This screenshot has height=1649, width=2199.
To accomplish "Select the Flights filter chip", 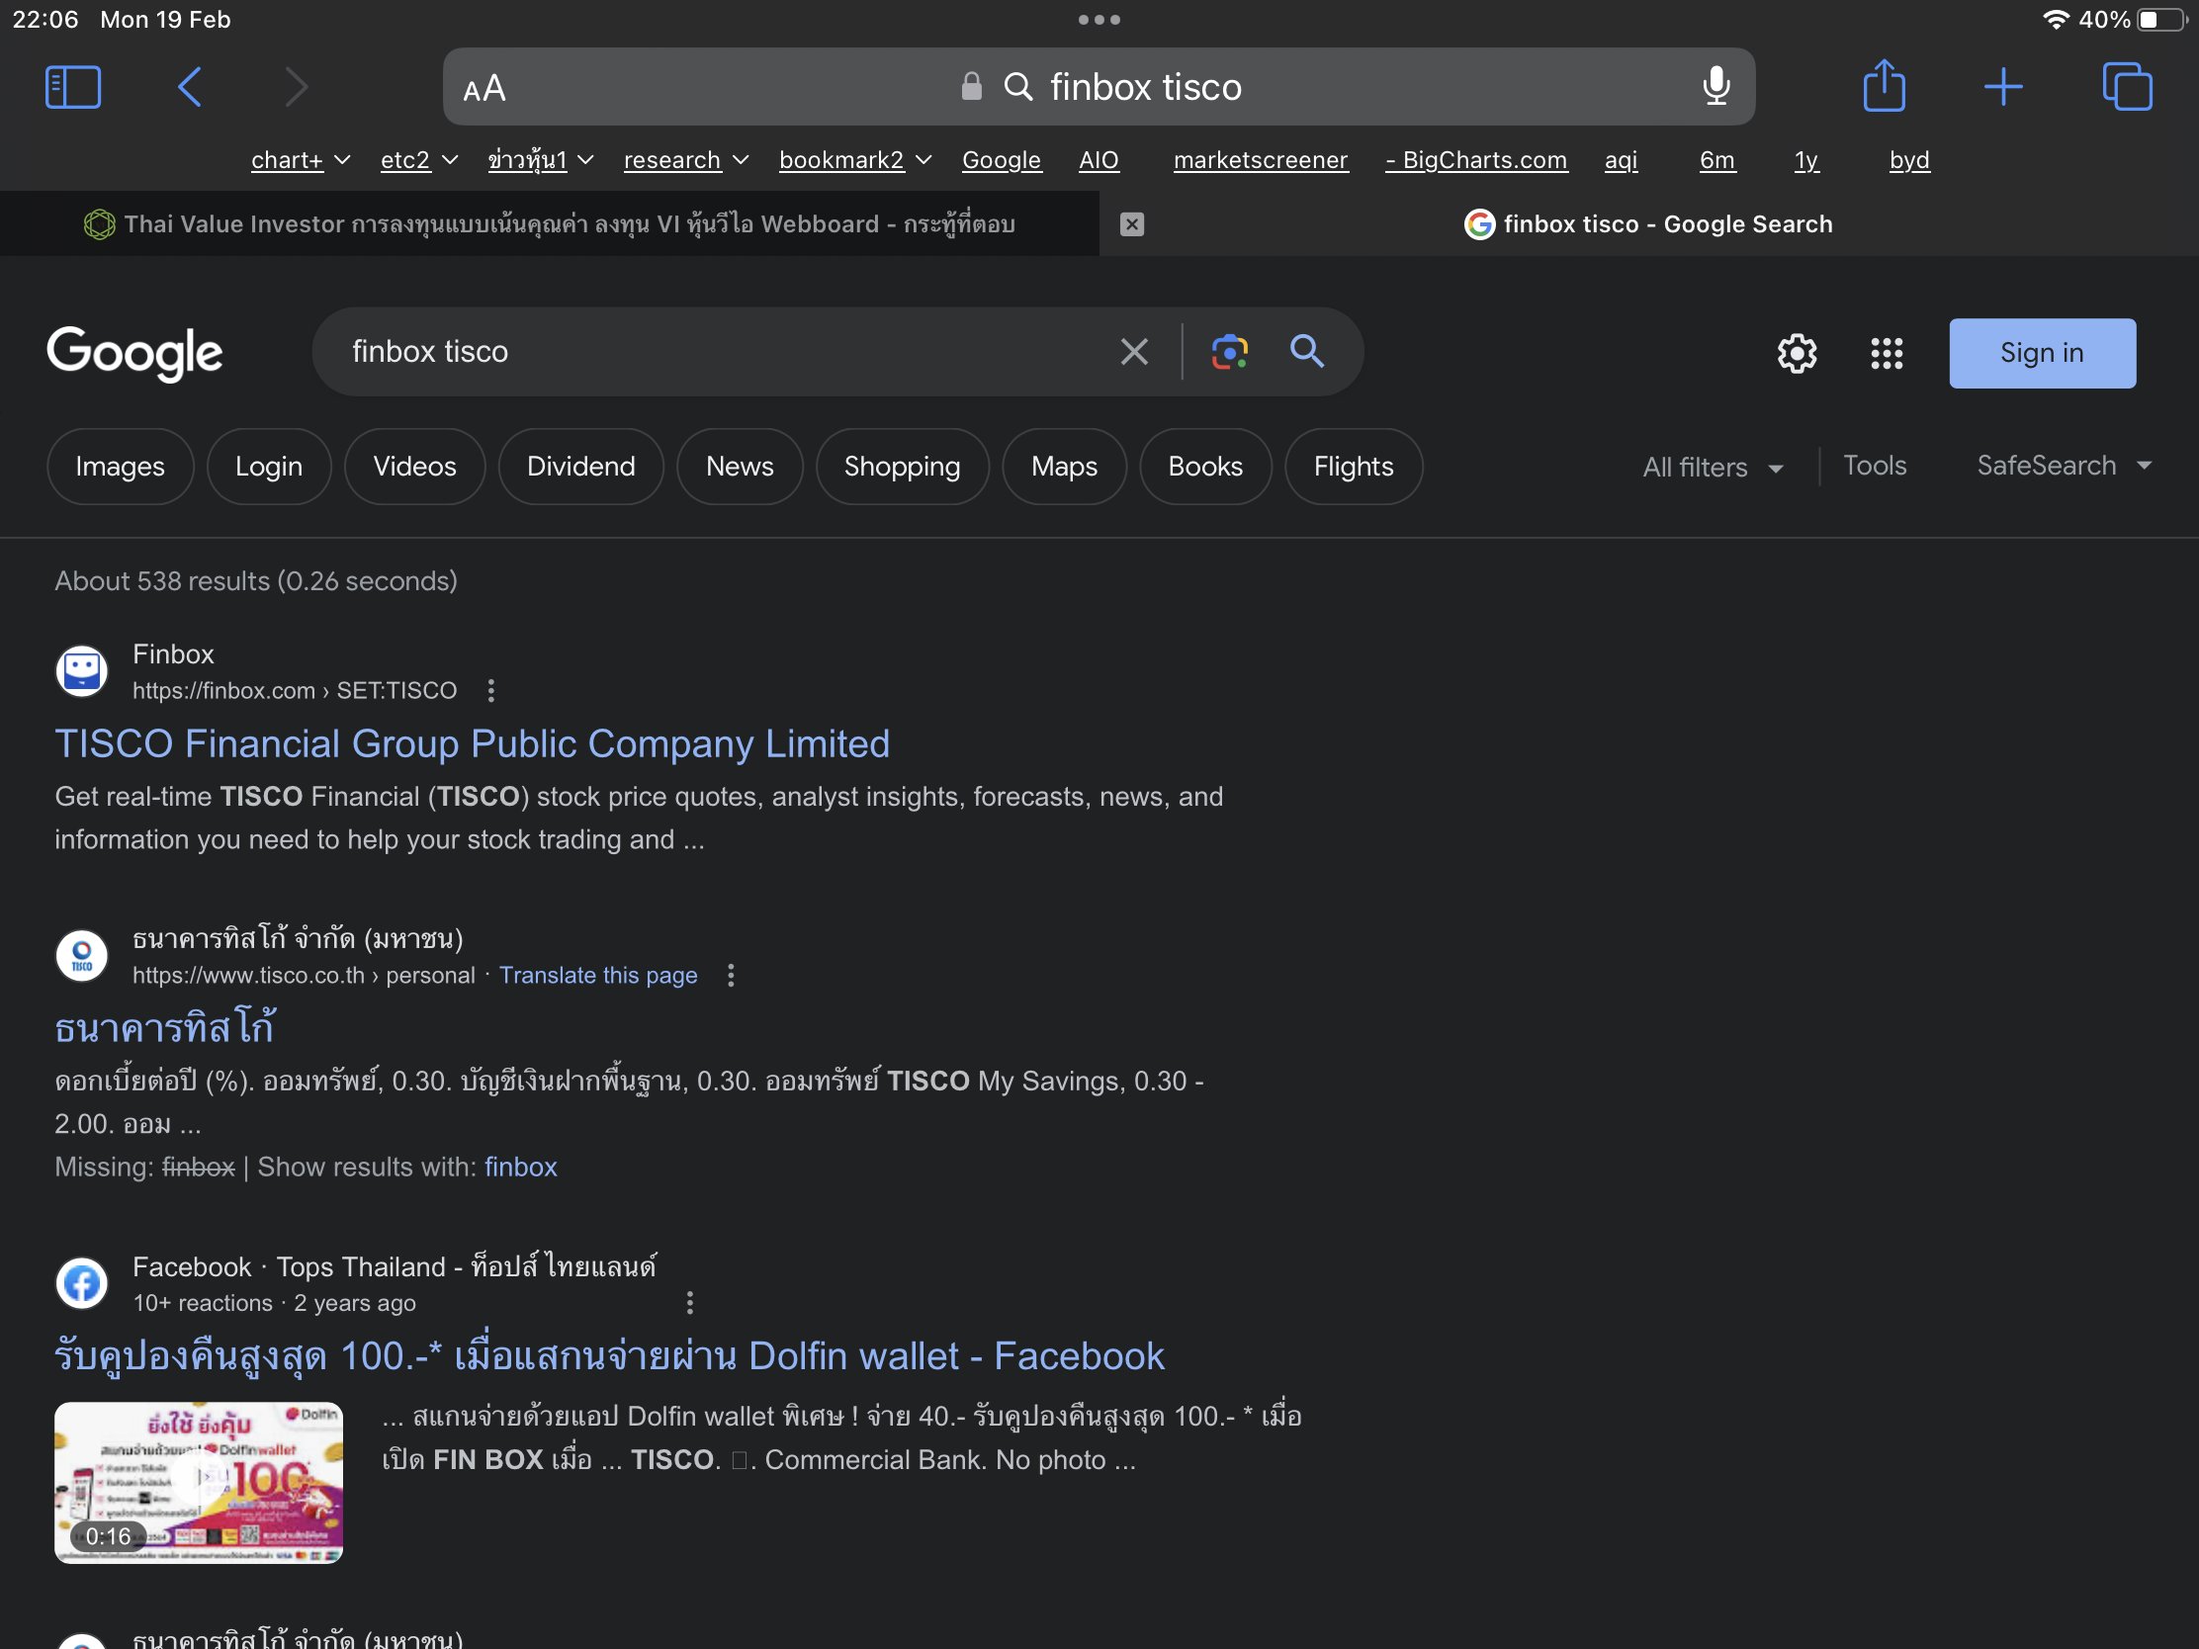I will pyautogui.click(x=1353, y=468).
